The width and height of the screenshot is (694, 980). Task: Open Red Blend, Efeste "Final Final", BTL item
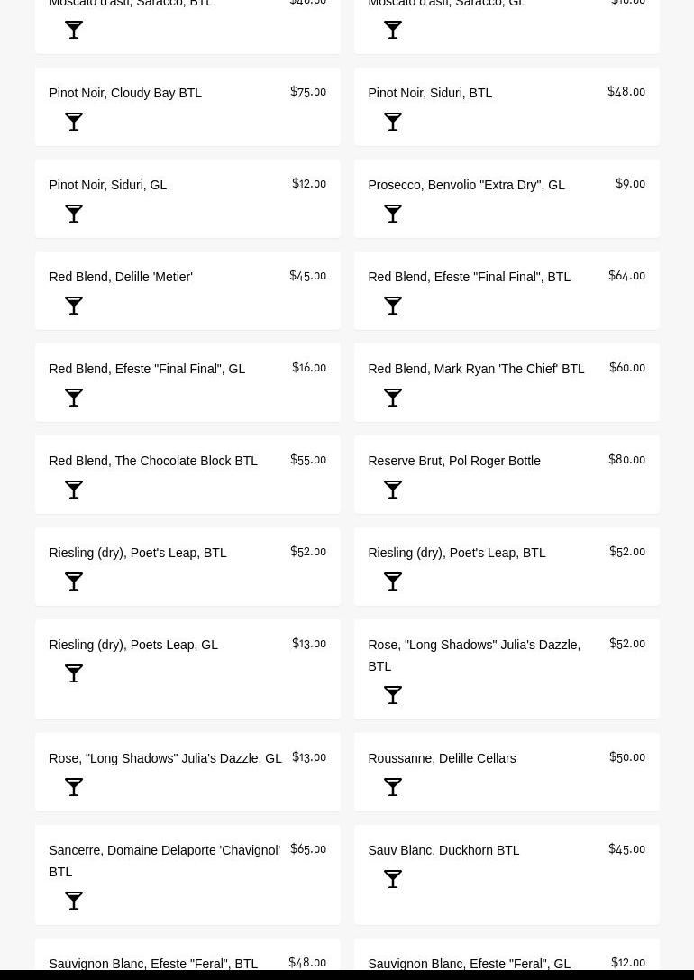click(469, 277)
